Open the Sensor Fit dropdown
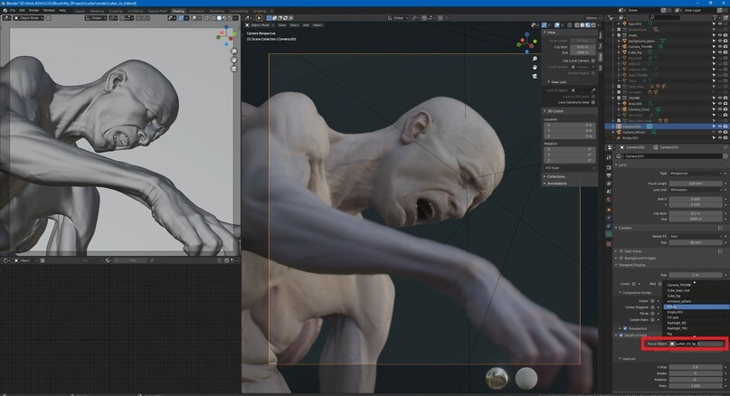The height and width of the screenshot is (396, 730). [694, 236]
